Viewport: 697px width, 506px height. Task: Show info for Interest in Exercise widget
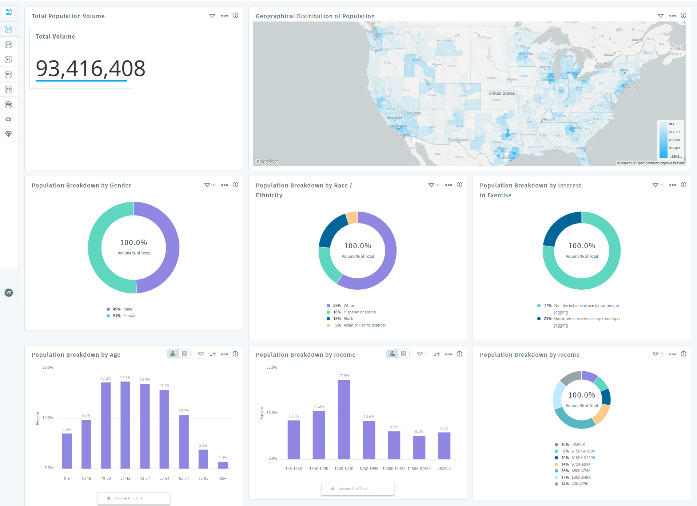click(x=684, y=185)
